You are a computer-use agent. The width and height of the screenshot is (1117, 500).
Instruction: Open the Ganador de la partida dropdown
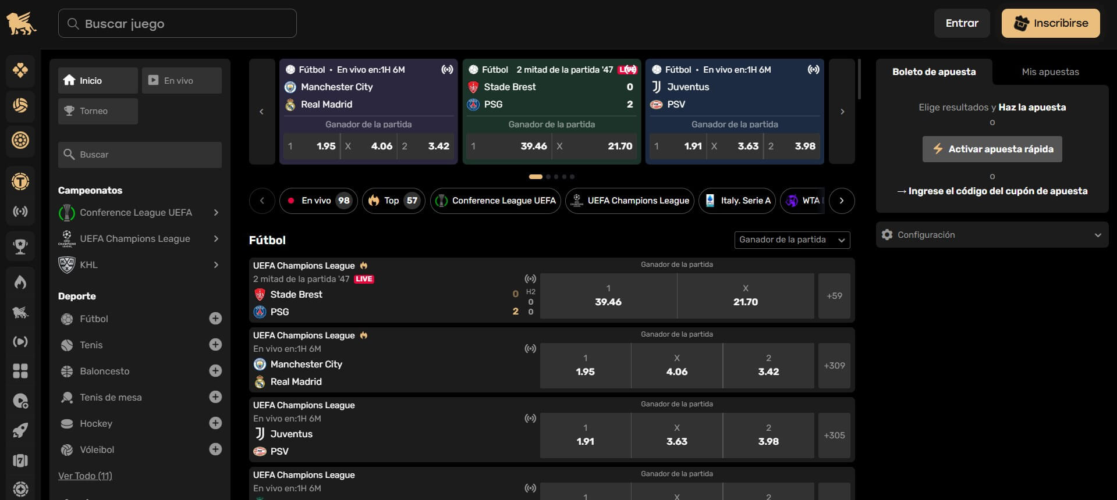pos(792,240)
